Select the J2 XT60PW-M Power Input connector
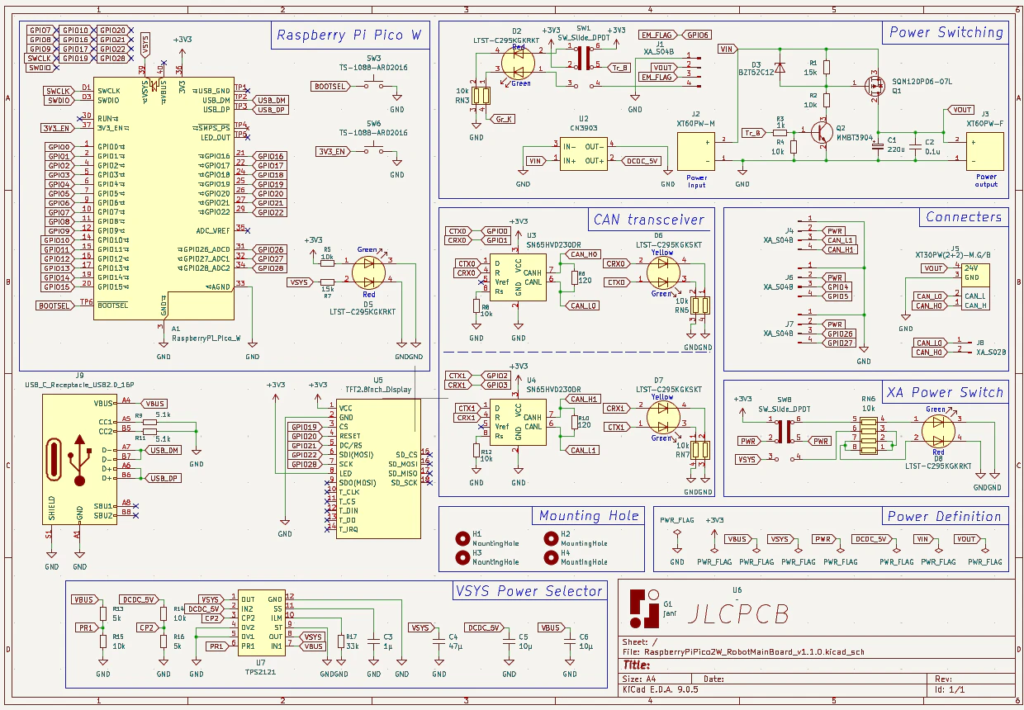This screenshot has height=710, width=1024. click(698, 151)
